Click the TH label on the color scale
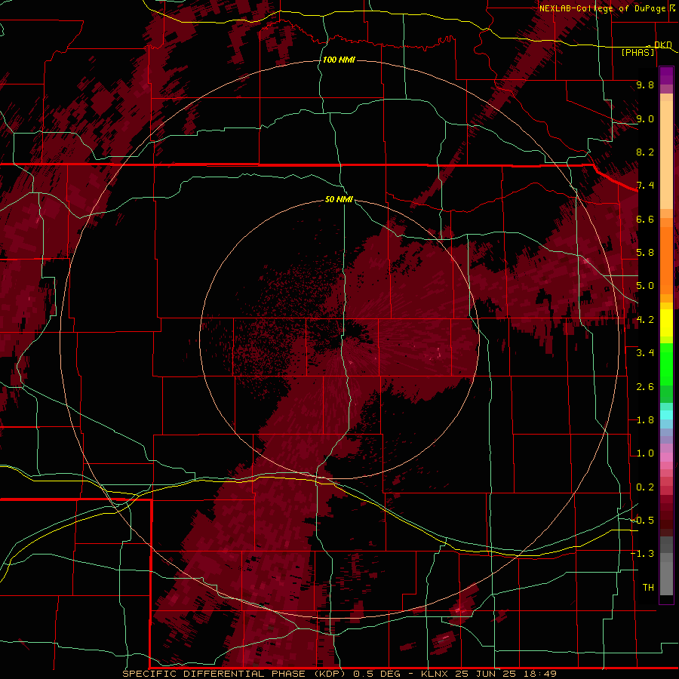The width and height of the screenshot is (679, 679). 648,588
